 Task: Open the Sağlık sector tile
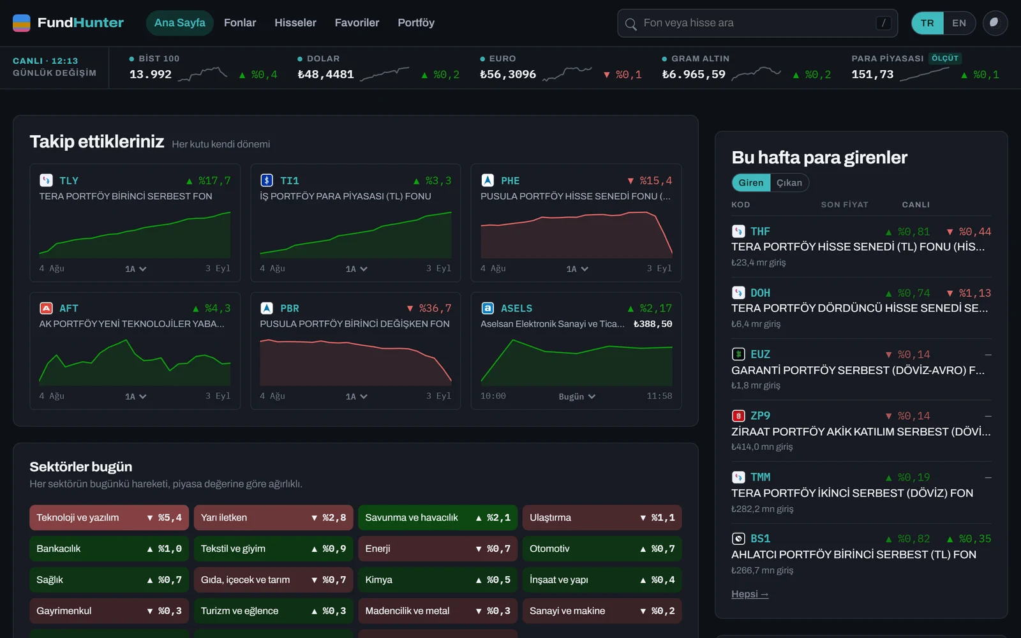point(109,580)
